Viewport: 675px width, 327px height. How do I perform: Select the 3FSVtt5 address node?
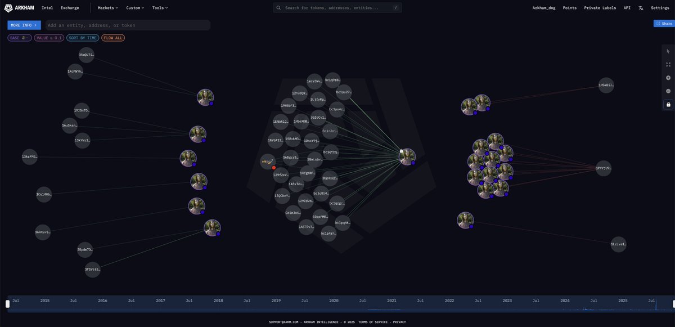(93, 270)
